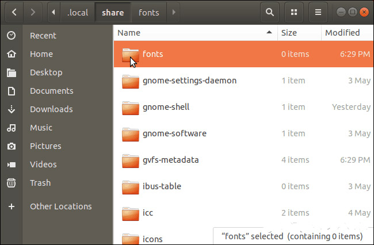The image size is (374, 245).
Task: Open Recent in the sidebar
Action: 43,36
